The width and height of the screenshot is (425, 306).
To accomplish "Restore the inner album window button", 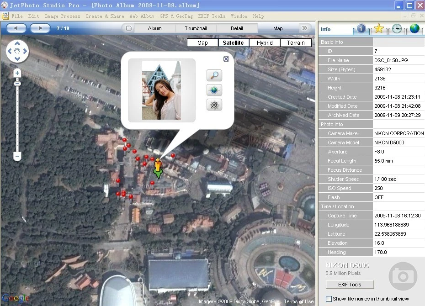I will coord(413,16).
